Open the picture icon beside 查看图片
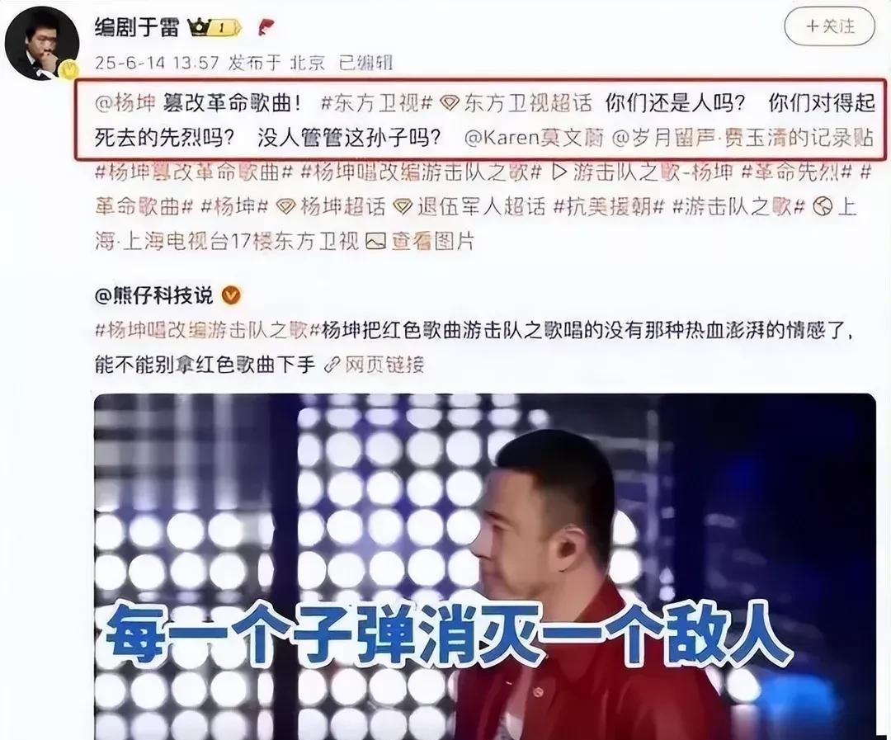891x740 pixels. pyautogui.click(x=375, y=242)
